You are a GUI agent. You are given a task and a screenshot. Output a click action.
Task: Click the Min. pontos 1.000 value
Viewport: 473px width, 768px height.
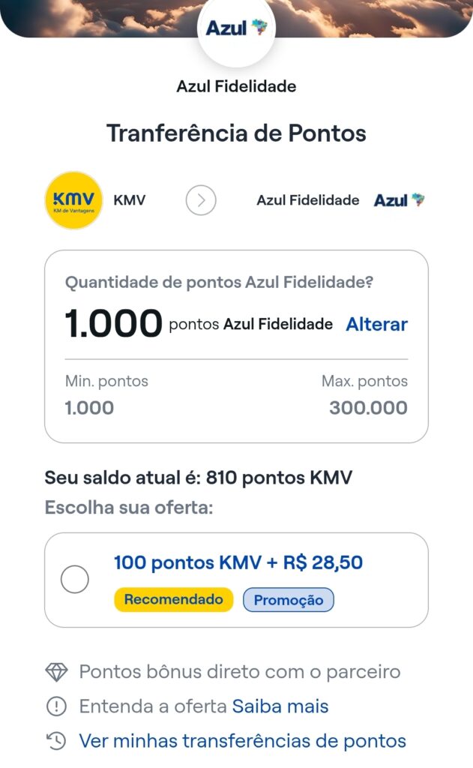click(x=89, y=408)
